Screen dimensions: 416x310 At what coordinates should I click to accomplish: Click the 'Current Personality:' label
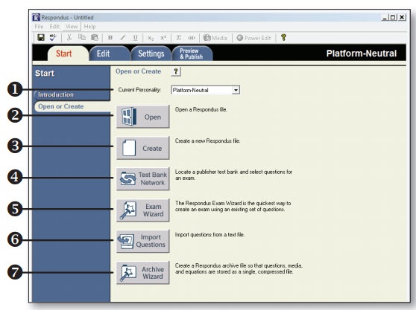pyautogui.click(x=139, y=90)
